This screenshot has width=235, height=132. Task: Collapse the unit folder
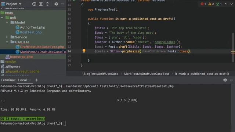pos(2,18)
